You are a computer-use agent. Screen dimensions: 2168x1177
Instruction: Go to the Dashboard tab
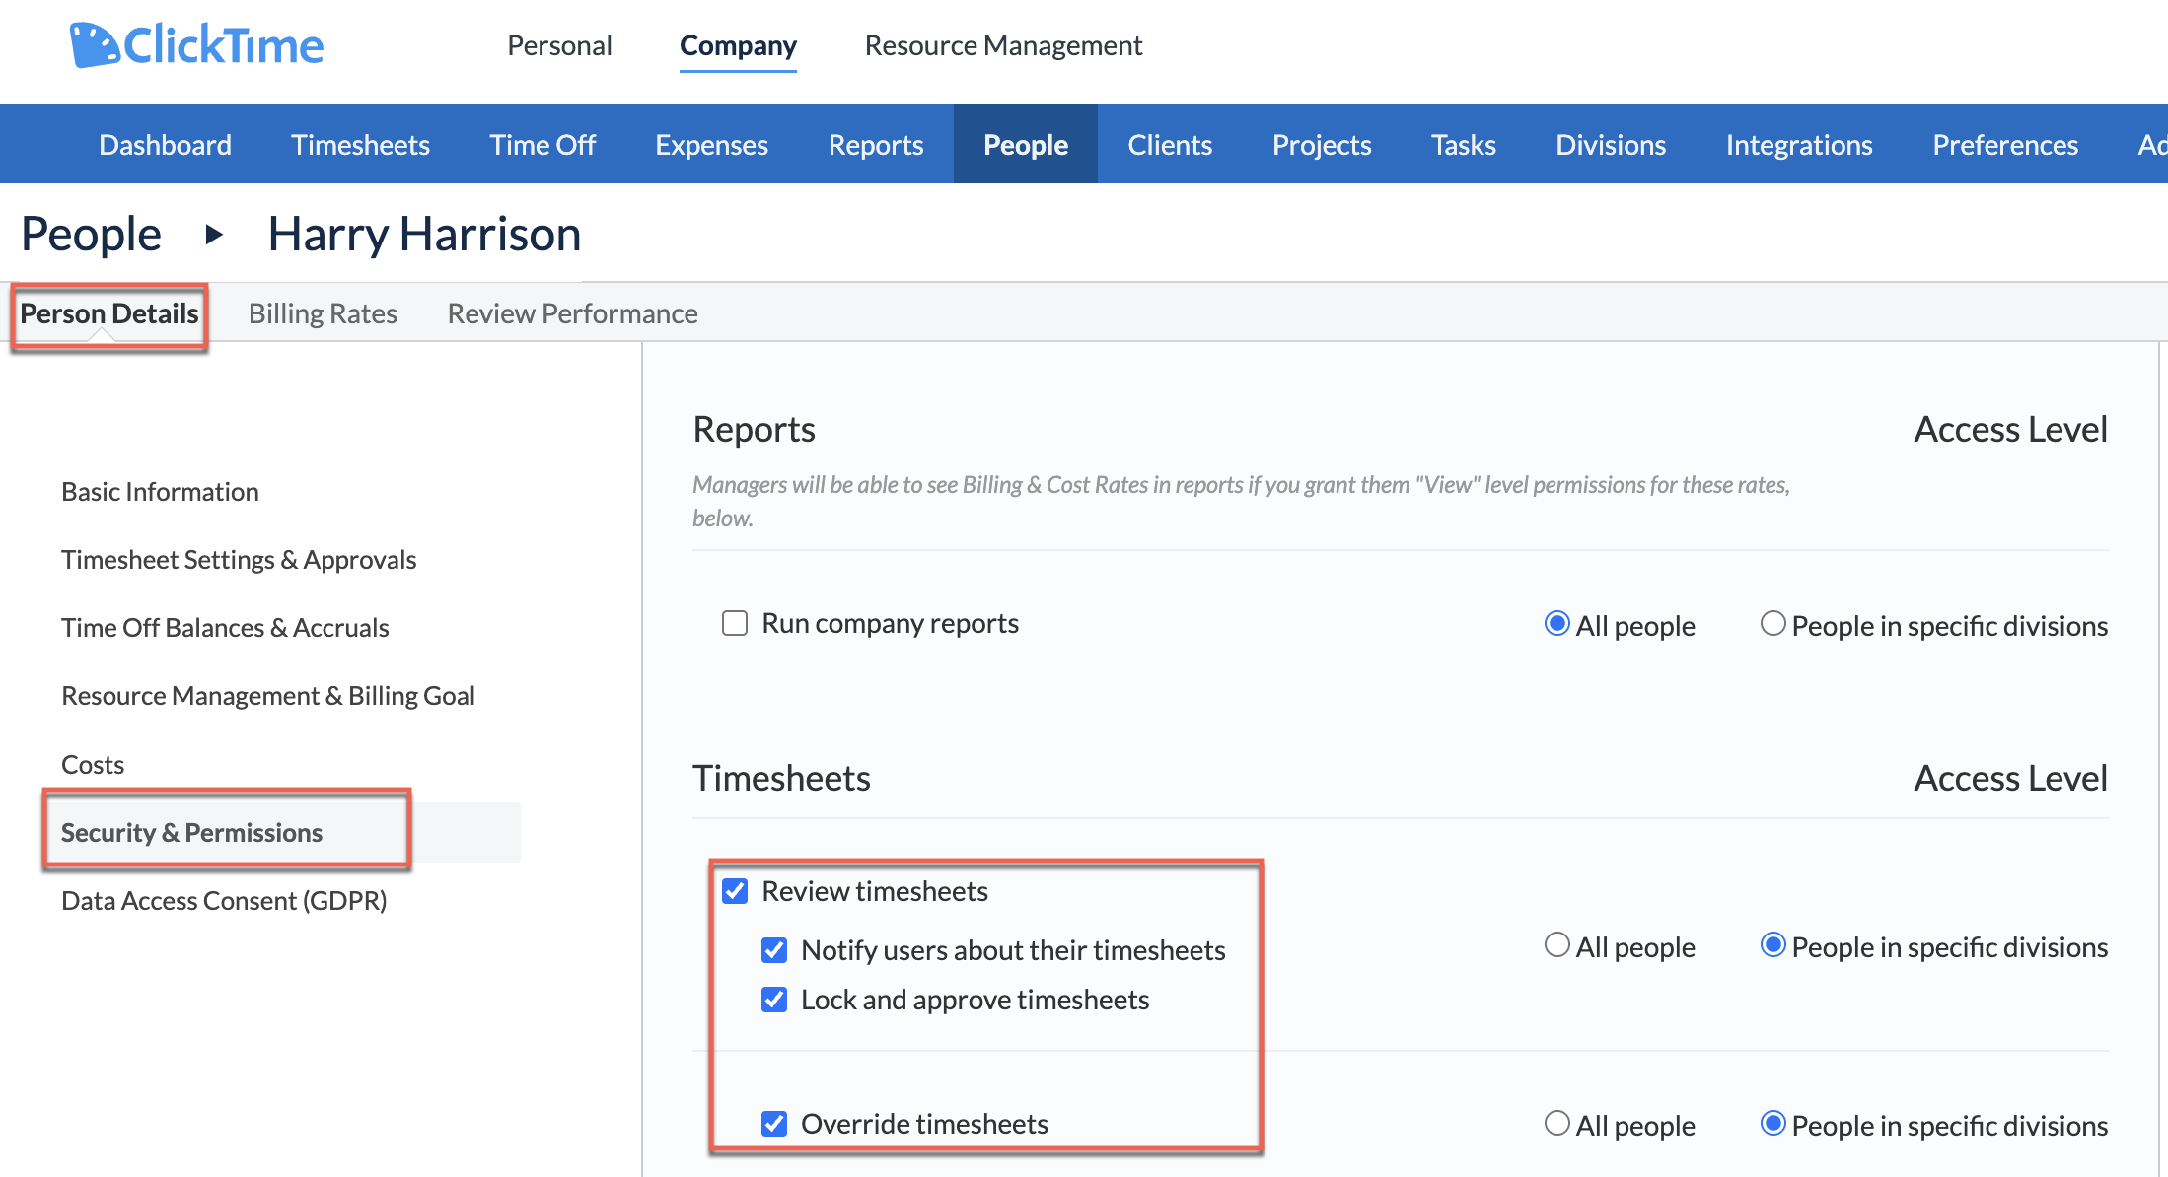166,145
